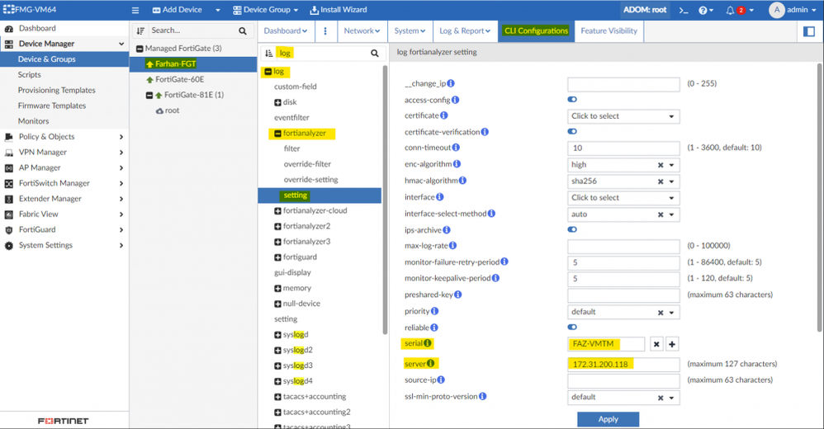The height and width of the screenshot is (429, 824).
Task: Toggle the reliable switch
Action: pyautogui.click(x=572, y=328)
